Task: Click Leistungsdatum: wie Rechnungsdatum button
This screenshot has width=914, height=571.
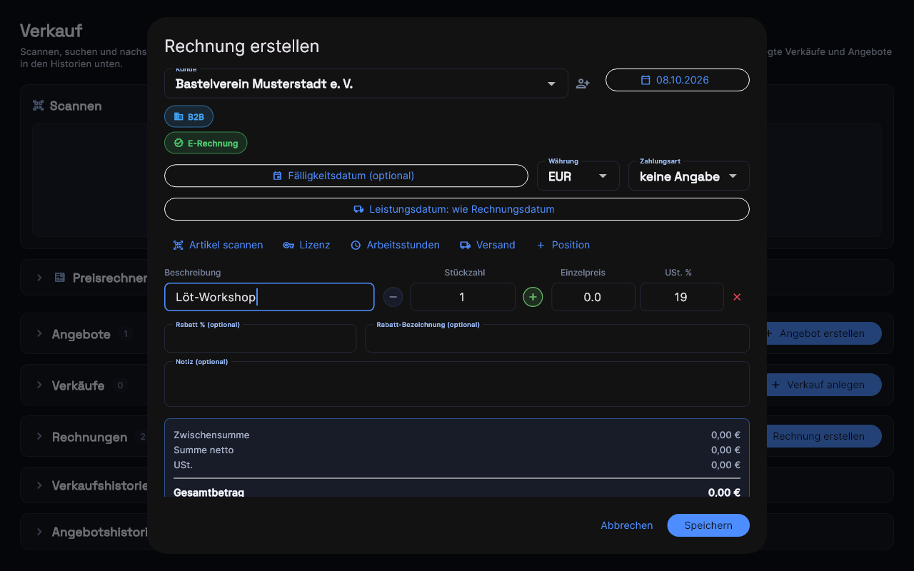Action: (457, 209)
